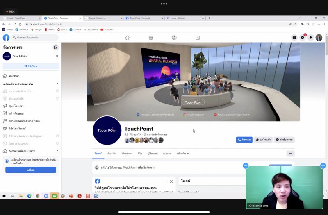Open the Netflix bookmark
This screenshot has height=215, width=328.
[x=50, y=29]
